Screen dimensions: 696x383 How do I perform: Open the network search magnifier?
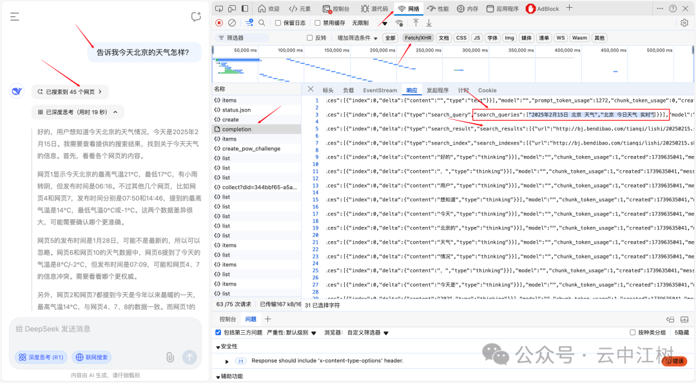tap(262, 23)
